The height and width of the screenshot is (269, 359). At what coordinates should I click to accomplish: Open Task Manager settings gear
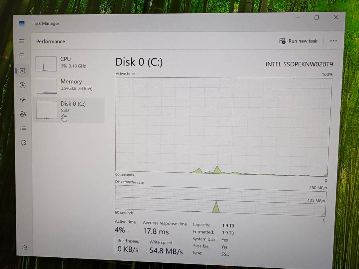pyautogui.click(x=24, y=248)
